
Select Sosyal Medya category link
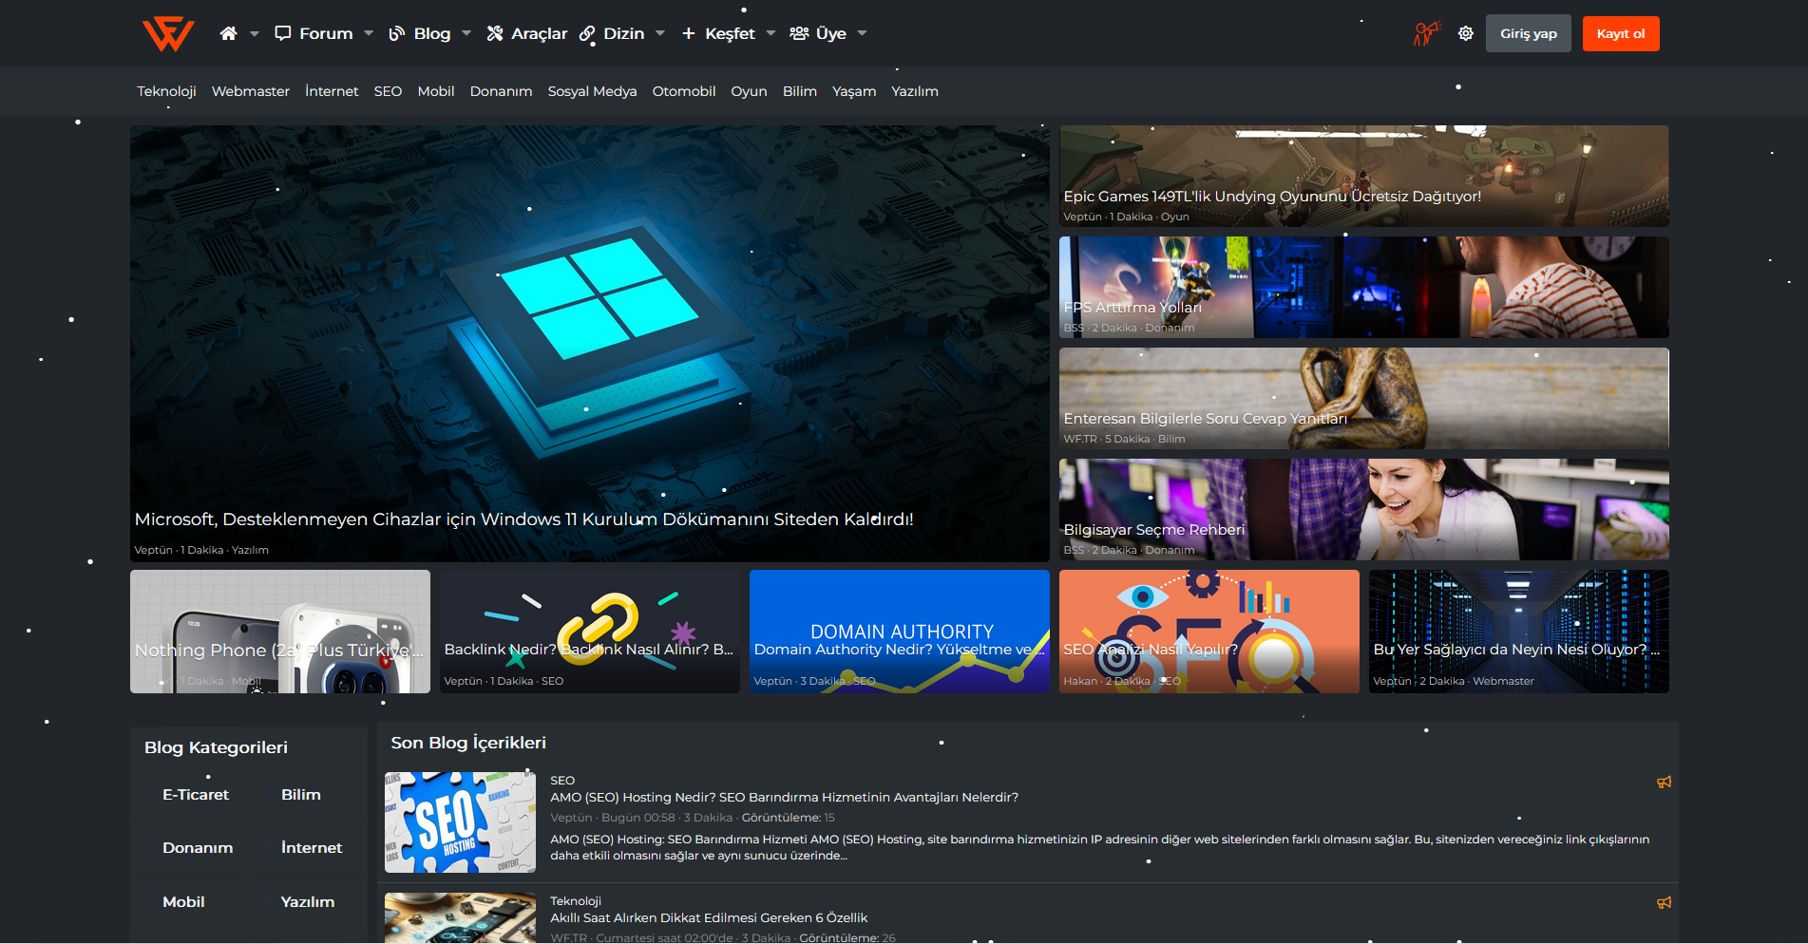coord(592,91)
